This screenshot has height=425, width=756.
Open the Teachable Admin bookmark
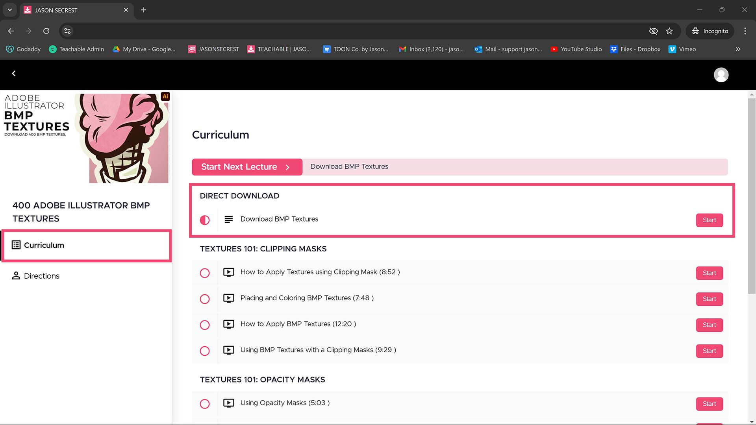coord(77,49)
